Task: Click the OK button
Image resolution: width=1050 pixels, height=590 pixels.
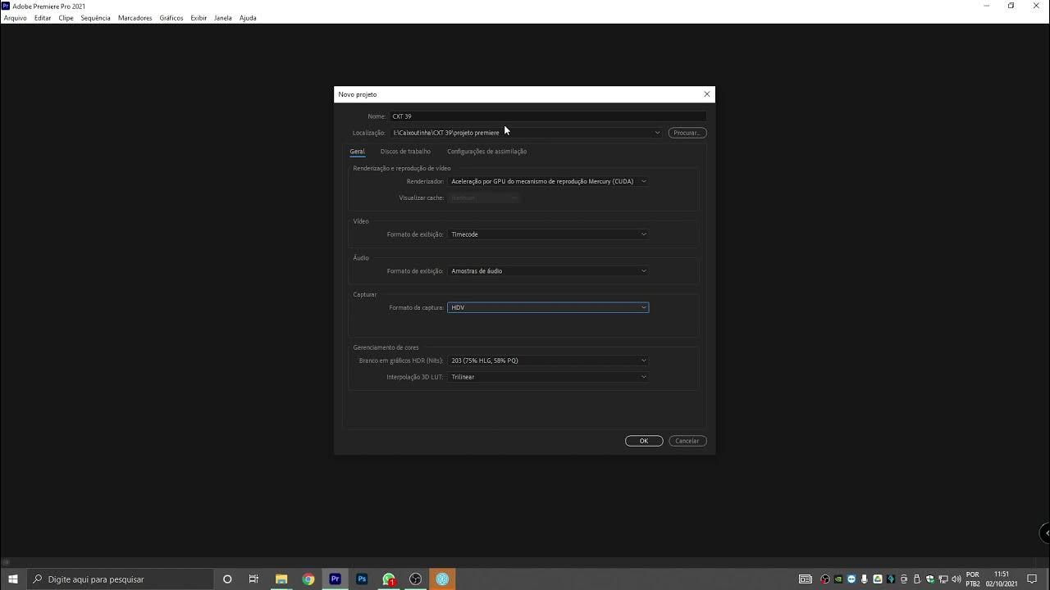Action: coord(644,441)
